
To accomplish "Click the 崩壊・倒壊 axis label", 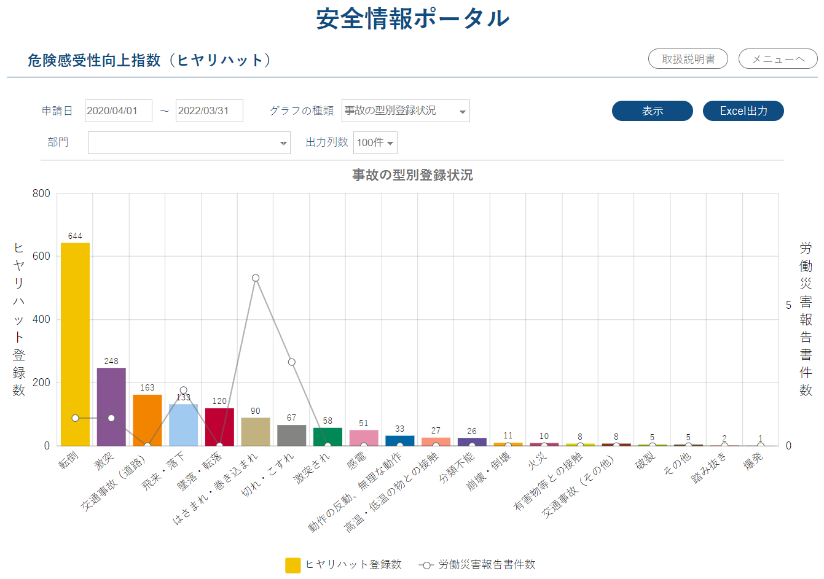I will pyautogui.click(x=489, y=471).
